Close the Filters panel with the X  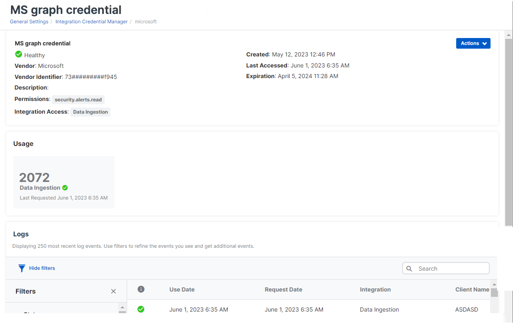pos(113,291)
